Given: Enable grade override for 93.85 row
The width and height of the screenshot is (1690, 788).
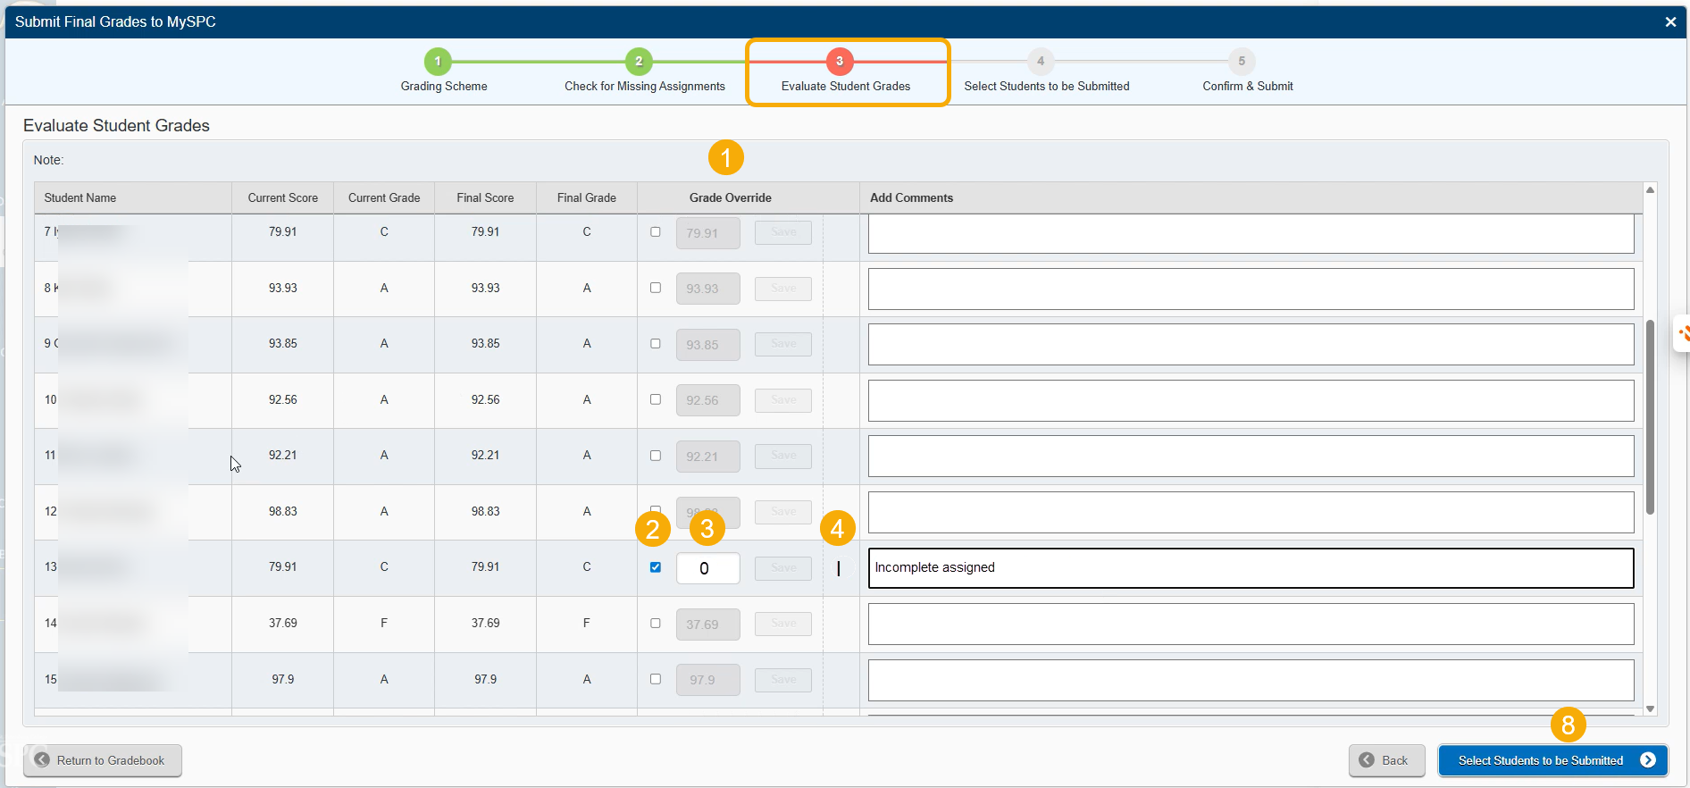Looking at the screenshot, I should [x=656, y=343].
